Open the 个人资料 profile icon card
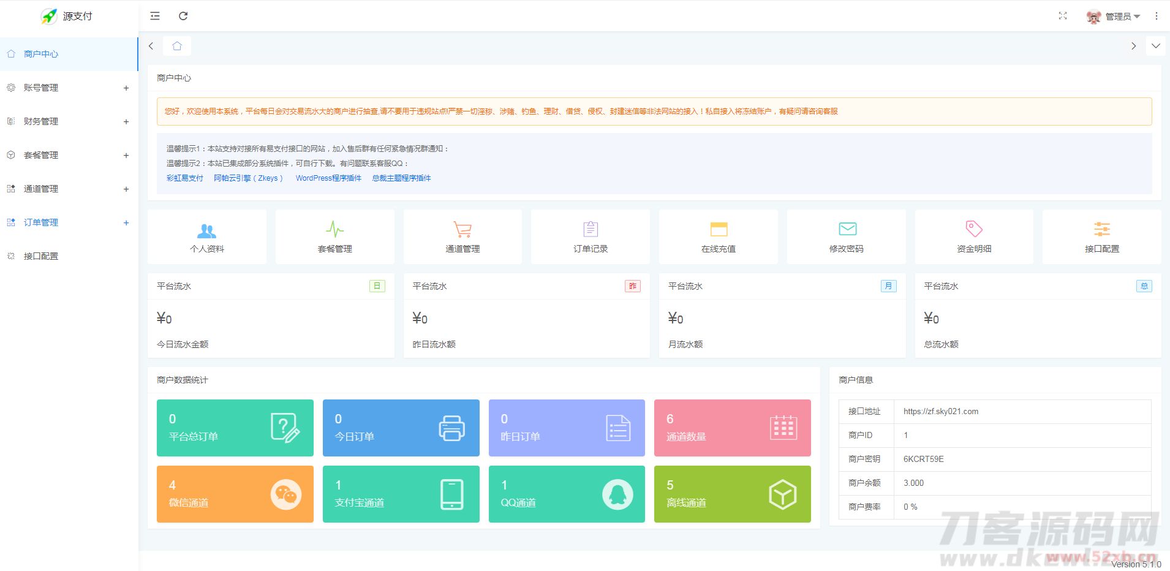The height and width of the screenshot is (571, 1170). 206,236
